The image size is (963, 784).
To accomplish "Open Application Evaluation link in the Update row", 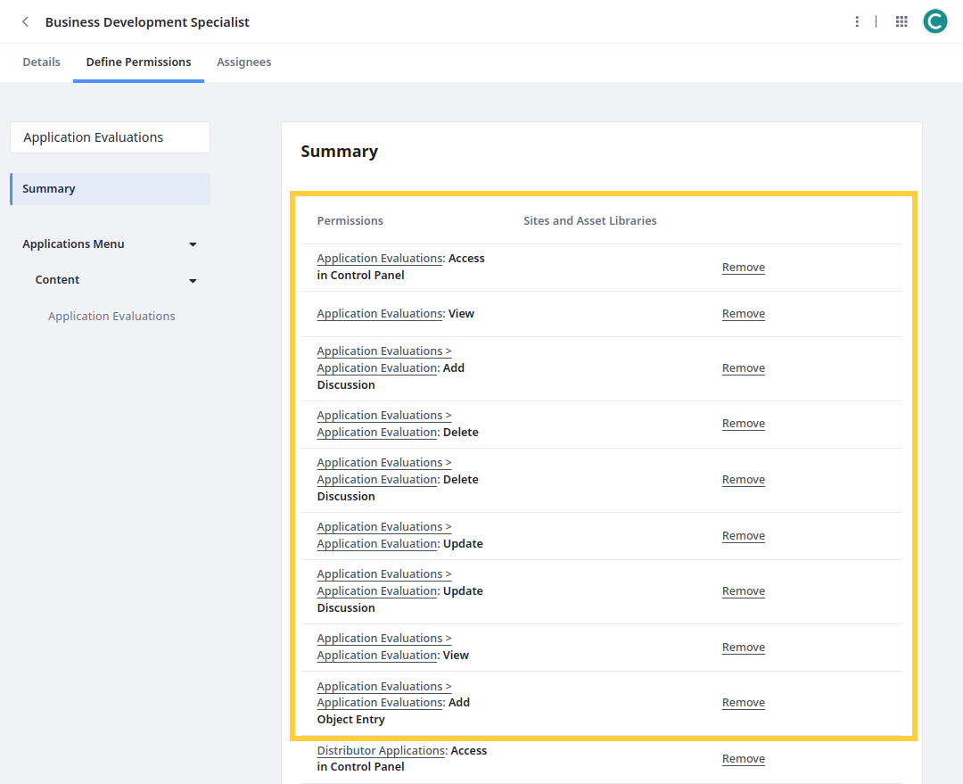I will tap(378, 544).
